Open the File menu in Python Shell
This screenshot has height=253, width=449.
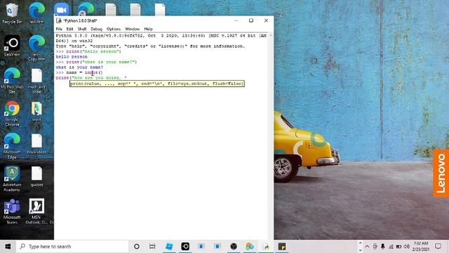pyautogui.click(x=59, y=29)
